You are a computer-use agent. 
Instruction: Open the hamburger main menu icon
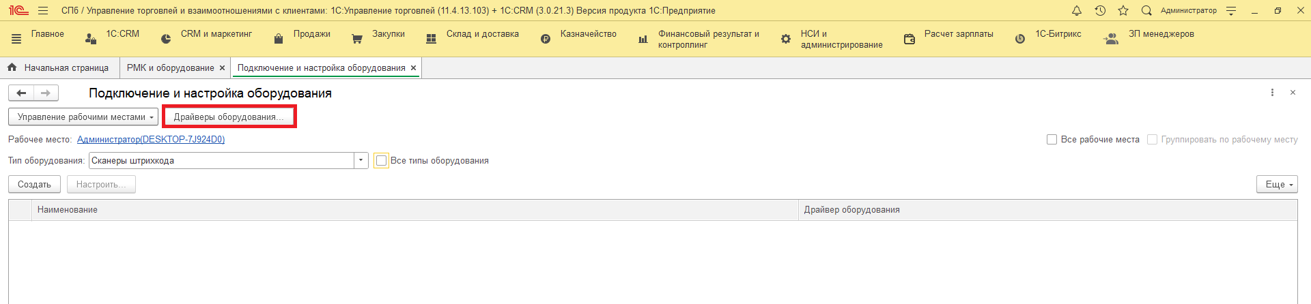coord(43,11)
